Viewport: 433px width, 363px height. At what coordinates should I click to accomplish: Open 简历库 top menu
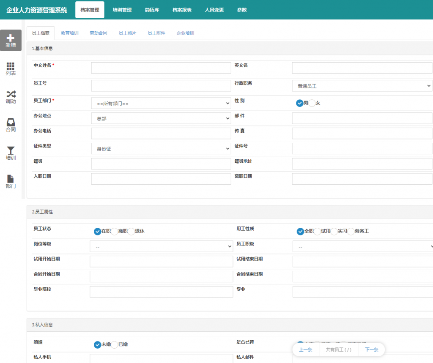[x=152, y=10]
